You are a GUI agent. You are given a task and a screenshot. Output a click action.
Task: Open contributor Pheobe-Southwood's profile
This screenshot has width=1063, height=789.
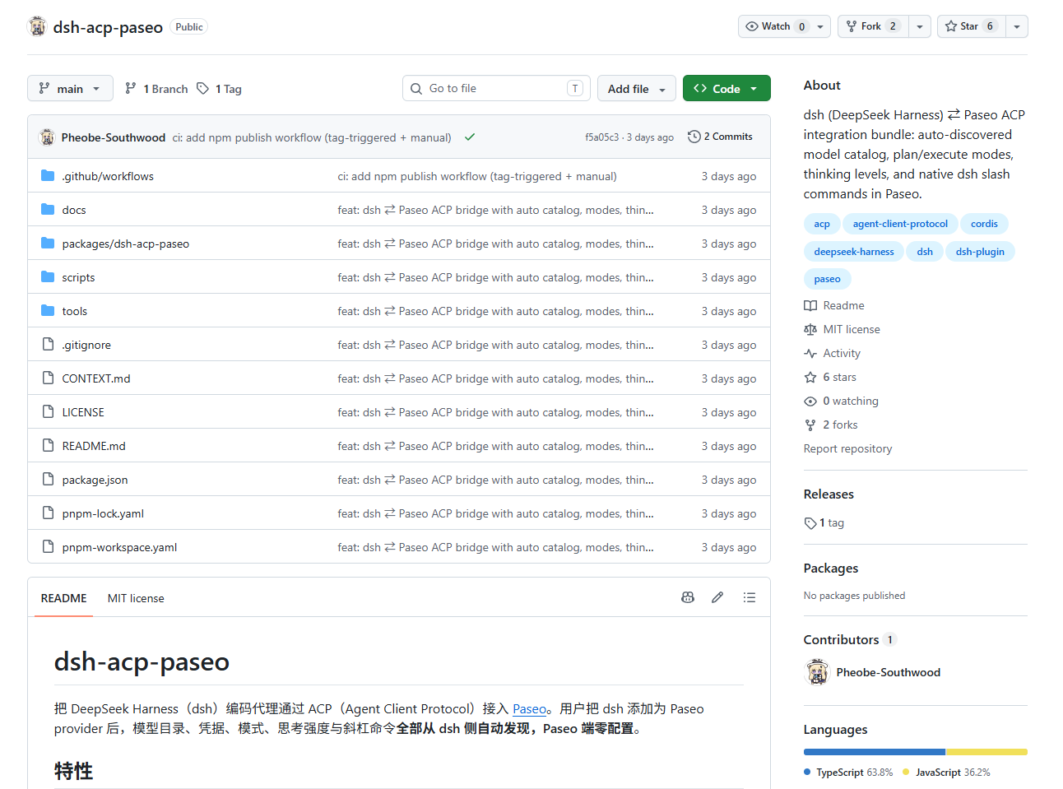point(888,672)
